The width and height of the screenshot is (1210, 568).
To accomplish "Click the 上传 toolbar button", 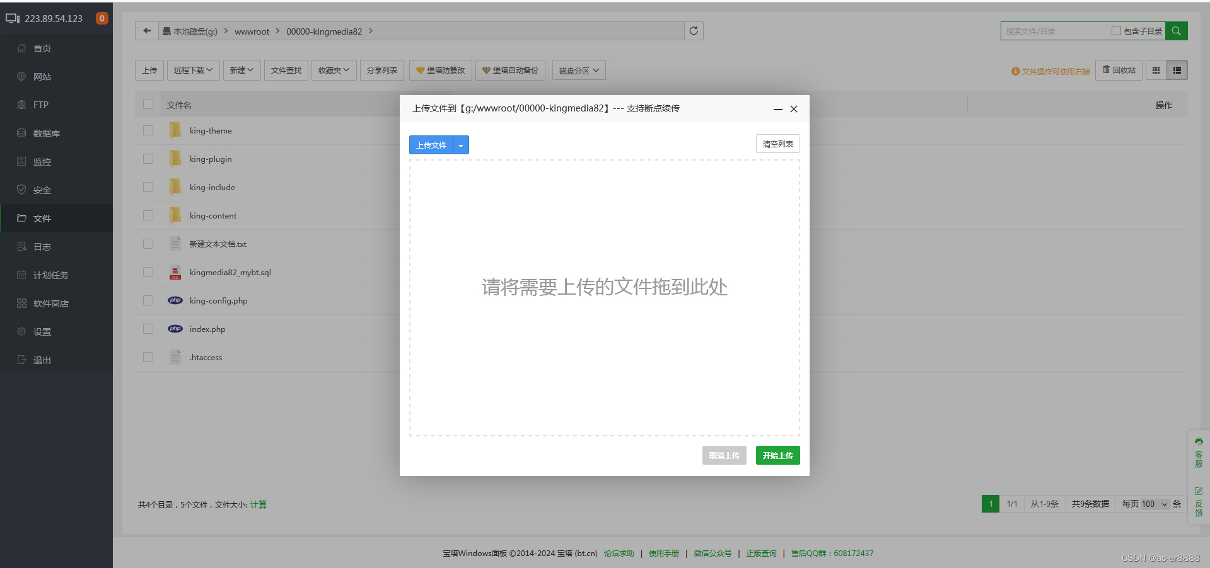I will point(149,71).
